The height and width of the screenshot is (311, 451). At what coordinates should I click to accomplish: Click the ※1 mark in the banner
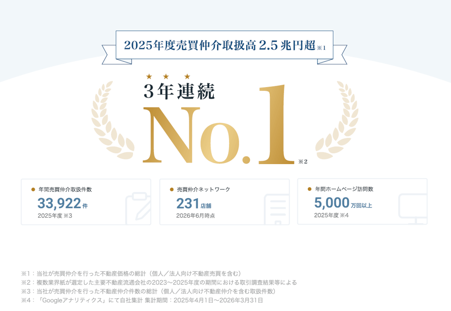pos(321,48)
